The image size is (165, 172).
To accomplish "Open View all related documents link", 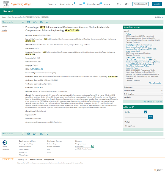I will [x=153, y=102].
